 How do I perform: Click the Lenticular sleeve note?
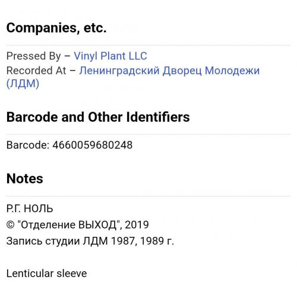point(46,273)
